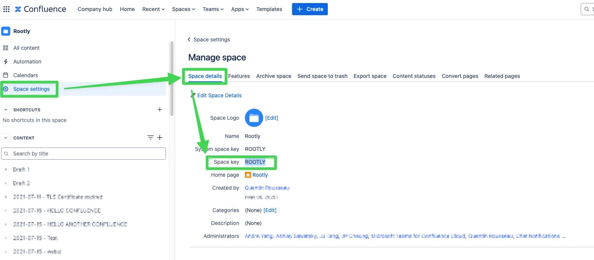
Task: Open Automation in sidebar
Action: click(x=27, y=62)
